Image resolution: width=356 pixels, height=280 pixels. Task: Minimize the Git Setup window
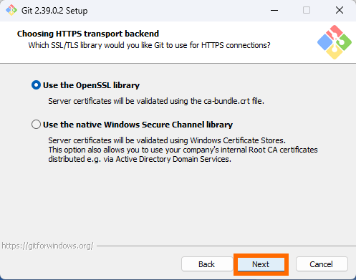point(274,10)
